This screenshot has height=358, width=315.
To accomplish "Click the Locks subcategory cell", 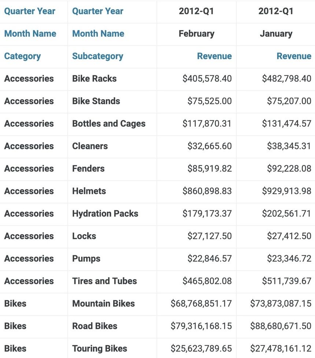I will coord(84,236).
